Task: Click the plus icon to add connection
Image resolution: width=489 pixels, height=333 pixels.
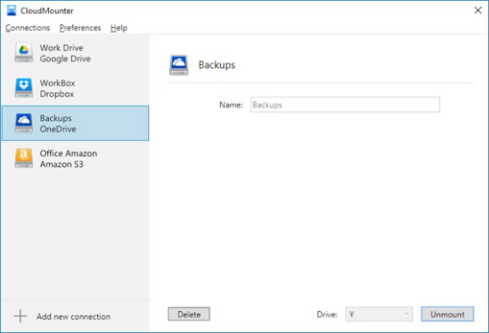Action: [x=20, y=316]
